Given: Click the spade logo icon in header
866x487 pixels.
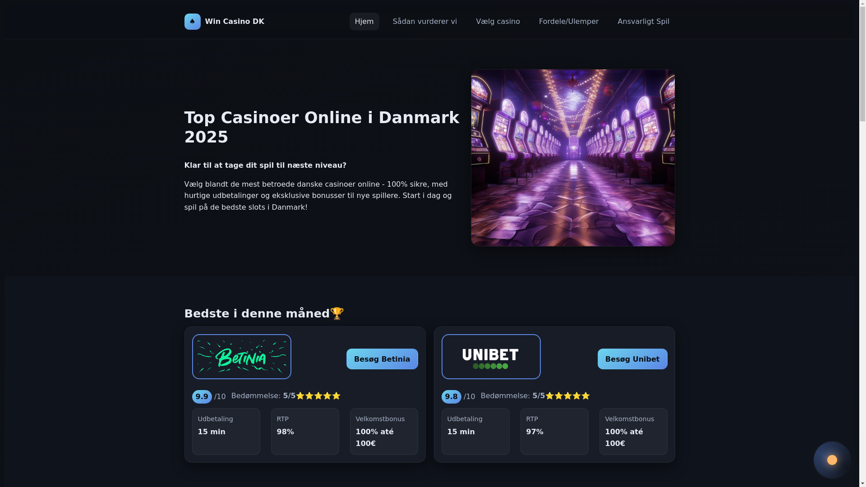Looking at the screenshot, I should click(192, 21).
